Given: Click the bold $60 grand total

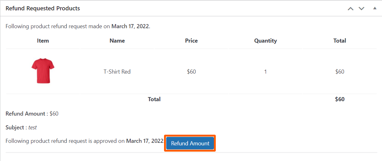Looking at the screenshot, I should tap(340, 99).
